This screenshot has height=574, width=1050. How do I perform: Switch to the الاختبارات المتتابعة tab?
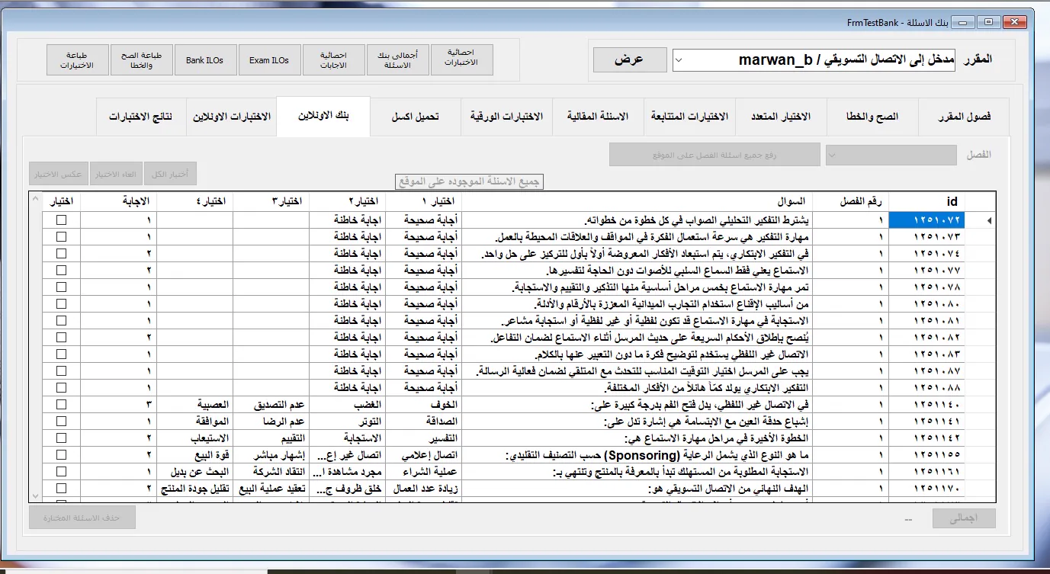click(x=689, y=117)
